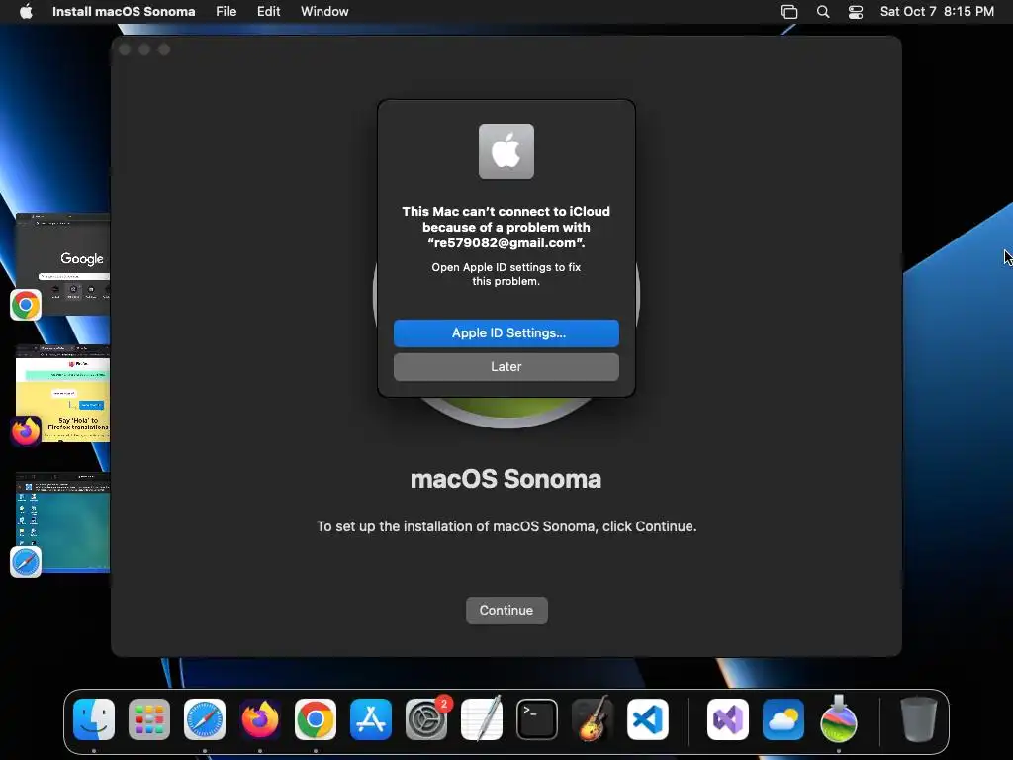Open TextEdit from the Dock

482,719
